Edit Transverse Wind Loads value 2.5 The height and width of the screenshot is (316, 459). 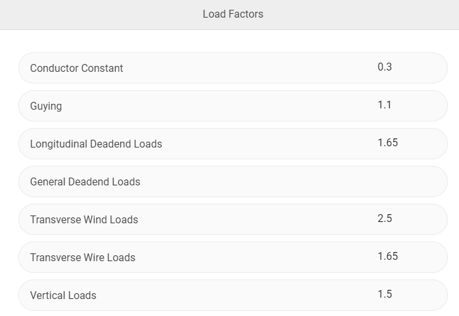pos(385,218)
